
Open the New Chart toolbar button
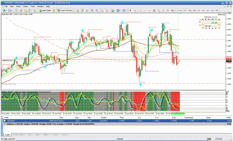(x=4, y=10)
